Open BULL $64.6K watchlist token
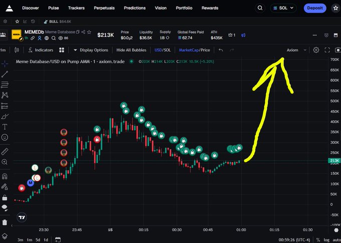The width and height of the screenshot is (341, 243). pos(58,22)
